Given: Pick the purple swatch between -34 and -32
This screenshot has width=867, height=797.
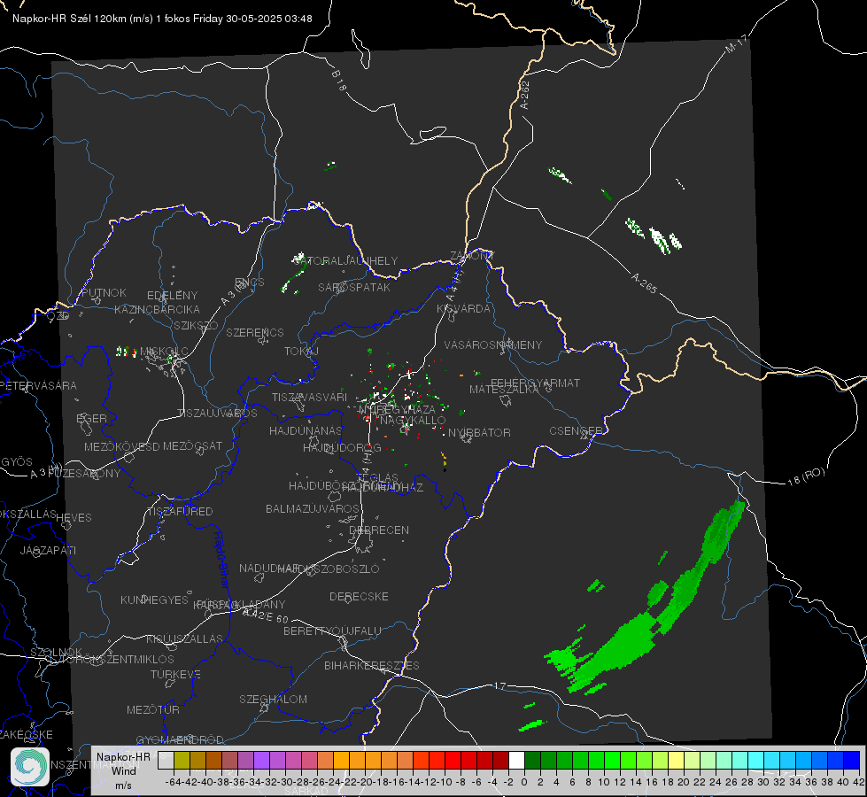Looking at the screenshot, I should pos(261,760).
